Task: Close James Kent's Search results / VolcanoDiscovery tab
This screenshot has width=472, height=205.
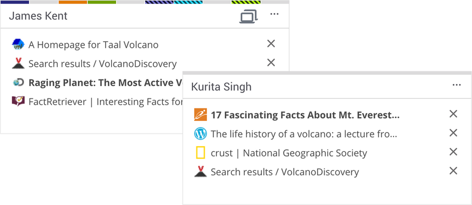Action: click(x=271, y=63)
